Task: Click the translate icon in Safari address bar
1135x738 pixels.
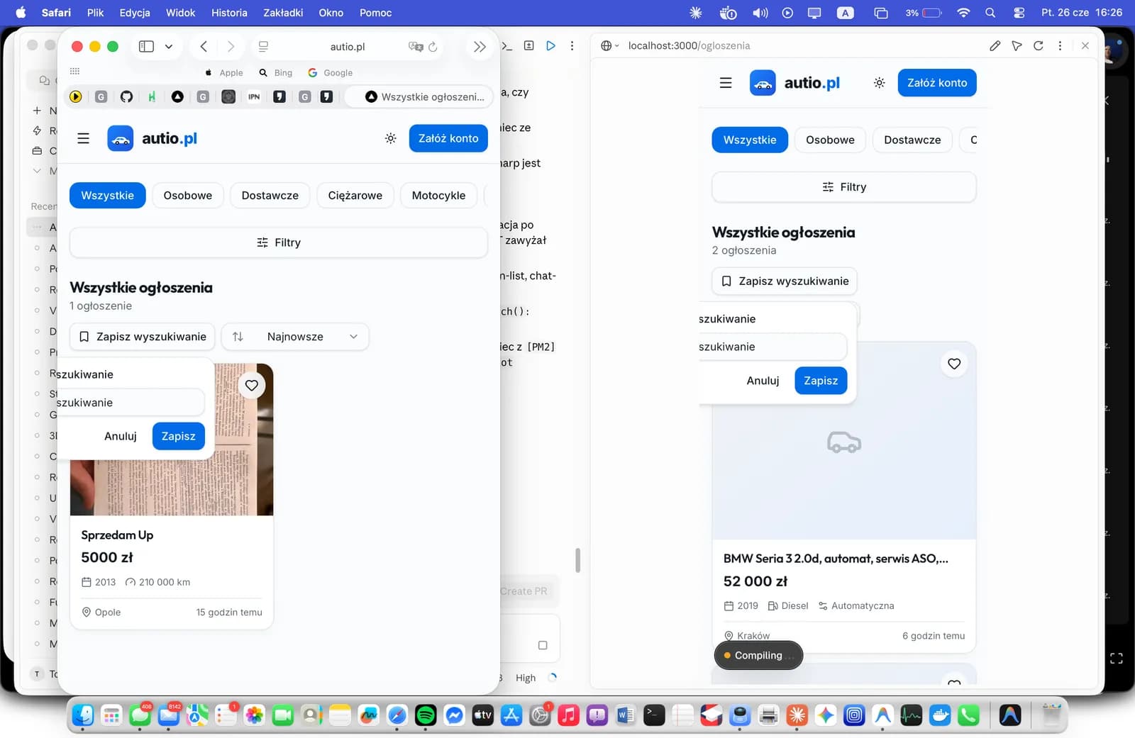Action: click(416, 46)
